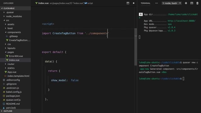Click Vue icon beside Error404.vue
Viewport: 201px width, 113px height.
point(7,56)
